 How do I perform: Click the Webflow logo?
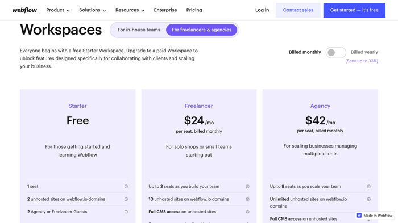click(24, 10)
